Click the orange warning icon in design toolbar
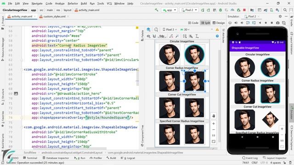This screenshot has height=165, width=294. pos(217,29)
